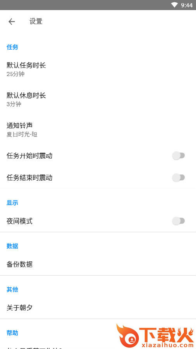
Task: Choose notification ringtone under 通知铃声
Action: click(x=98, y=130)
